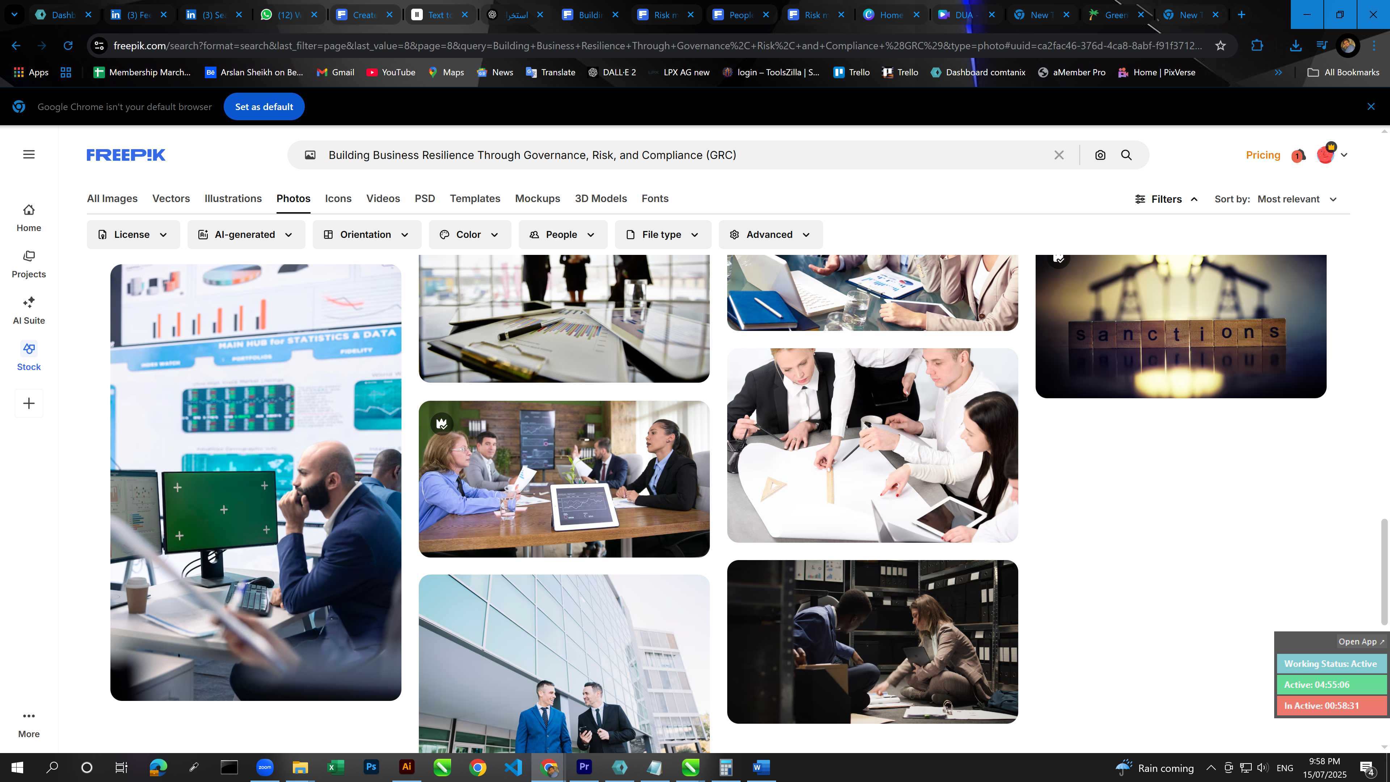Screen dimensions: 1390x782
Task: Open the More options in the sidebar
Action: (29, 725)
